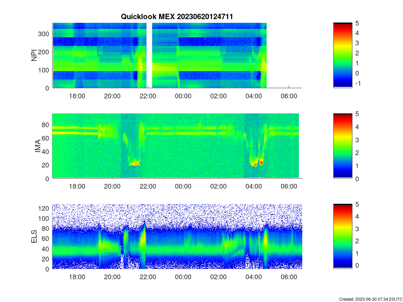Click the 22:00 tick on ELS time axis

coord(148,277)
